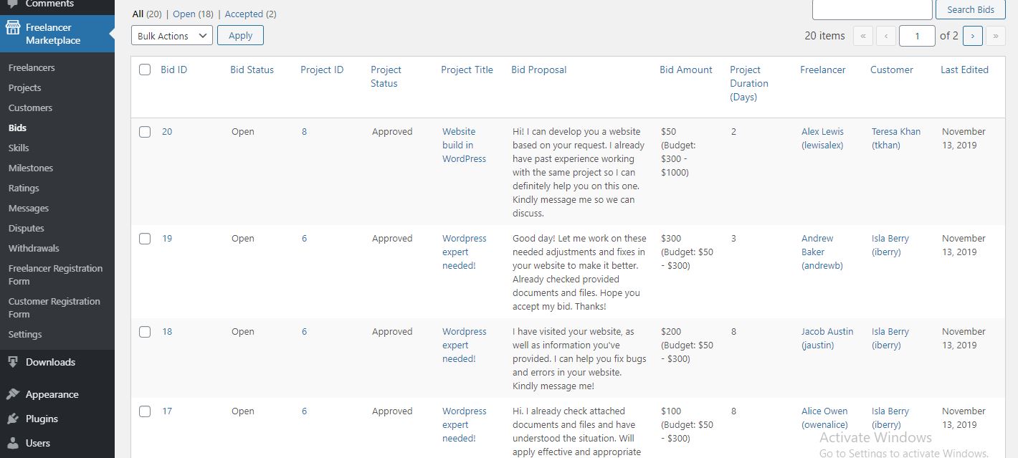This screenshot has width=1018, height=458.
Task: Open Isla Berry customer link for bid 19
Action: [x=890, y=245]
